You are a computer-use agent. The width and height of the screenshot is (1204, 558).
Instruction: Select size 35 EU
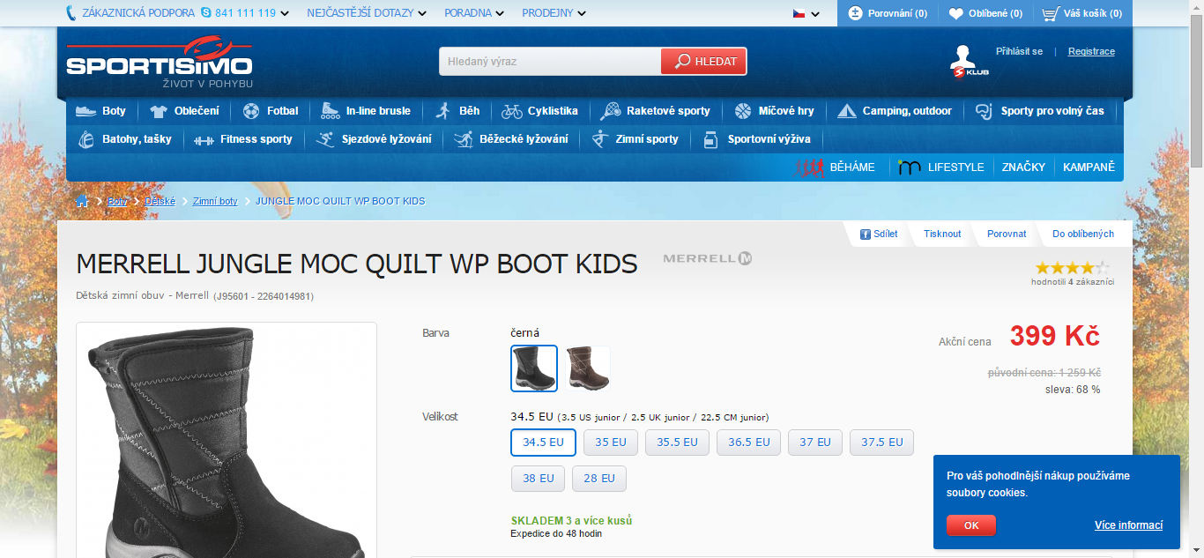(x=611, y=443)
